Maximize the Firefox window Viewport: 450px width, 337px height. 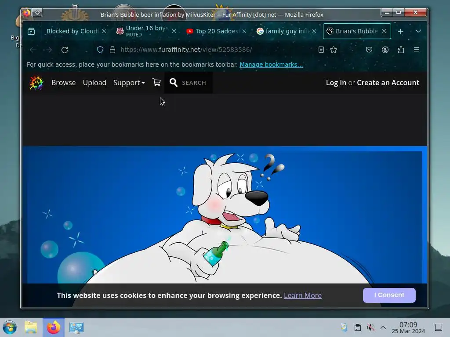tap(399, 13)
